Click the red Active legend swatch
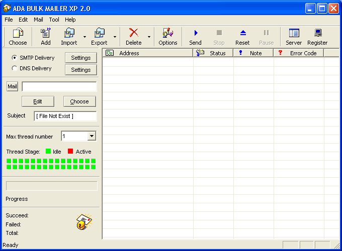The image size is (342, 251). 70,151
